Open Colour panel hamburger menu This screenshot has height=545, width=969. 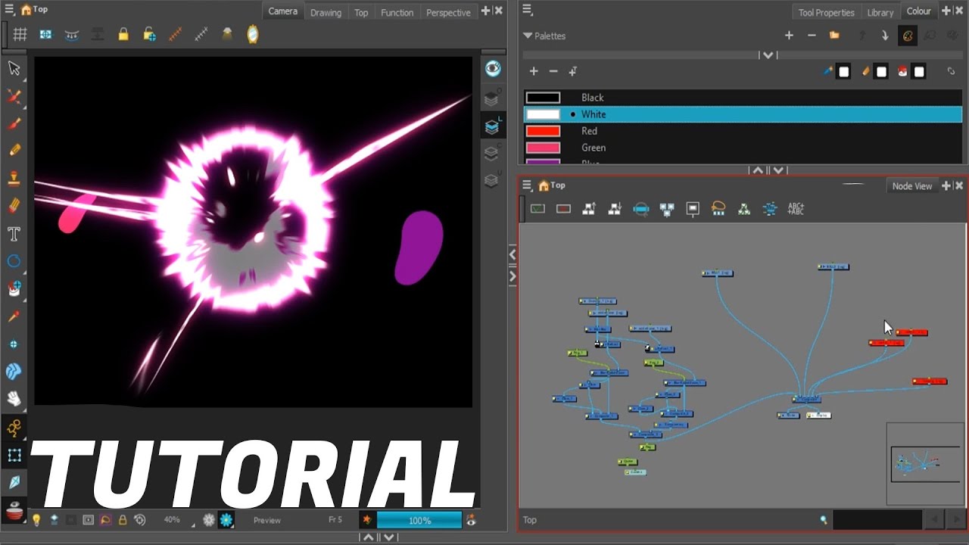[x=528, y=10]
